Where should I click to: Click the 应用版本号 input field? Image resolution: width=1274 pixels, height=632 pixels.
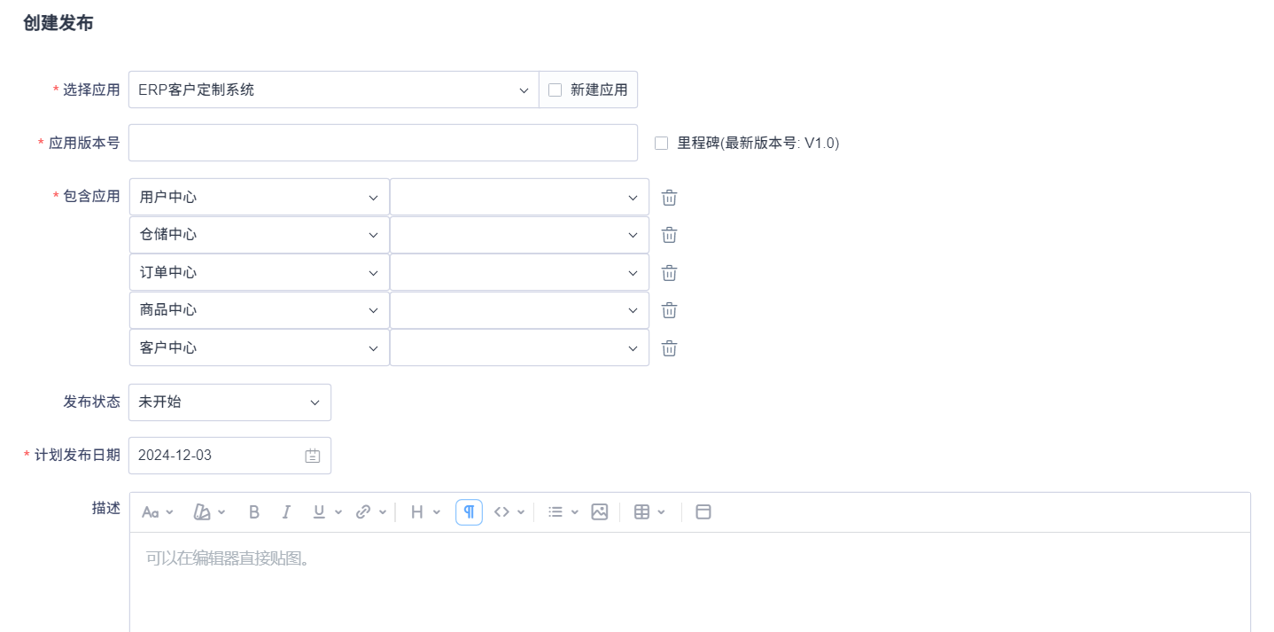[383, 143]
